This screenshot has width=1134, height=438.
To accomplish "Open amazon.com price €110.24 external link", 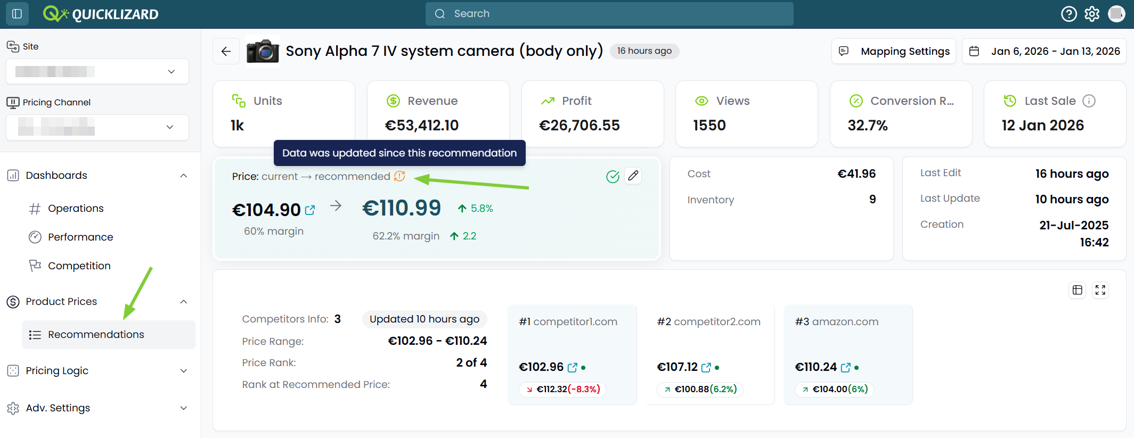I will tap(846, 368).
